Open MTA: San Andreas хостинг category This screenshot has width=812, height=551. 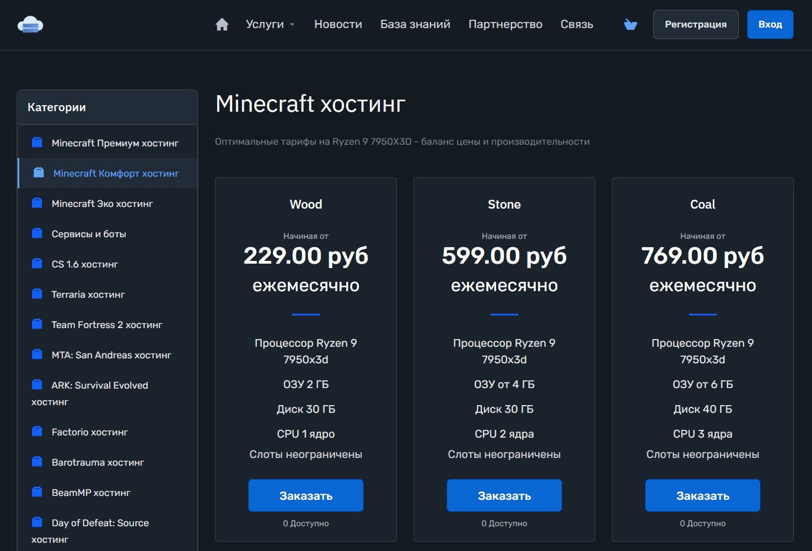point(107,355)
